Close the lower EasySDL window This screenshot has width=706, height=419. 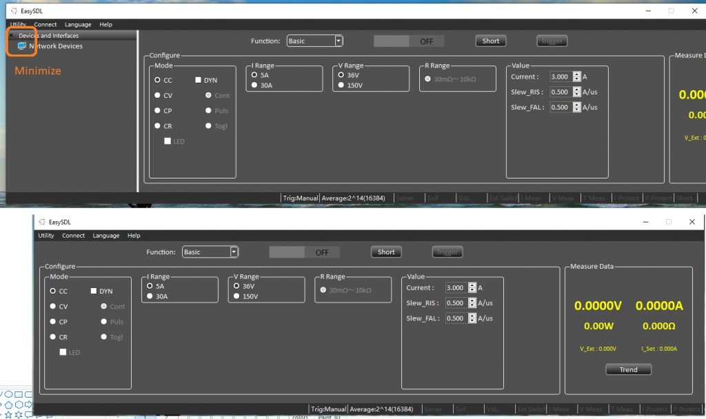[x=692, y=222]
